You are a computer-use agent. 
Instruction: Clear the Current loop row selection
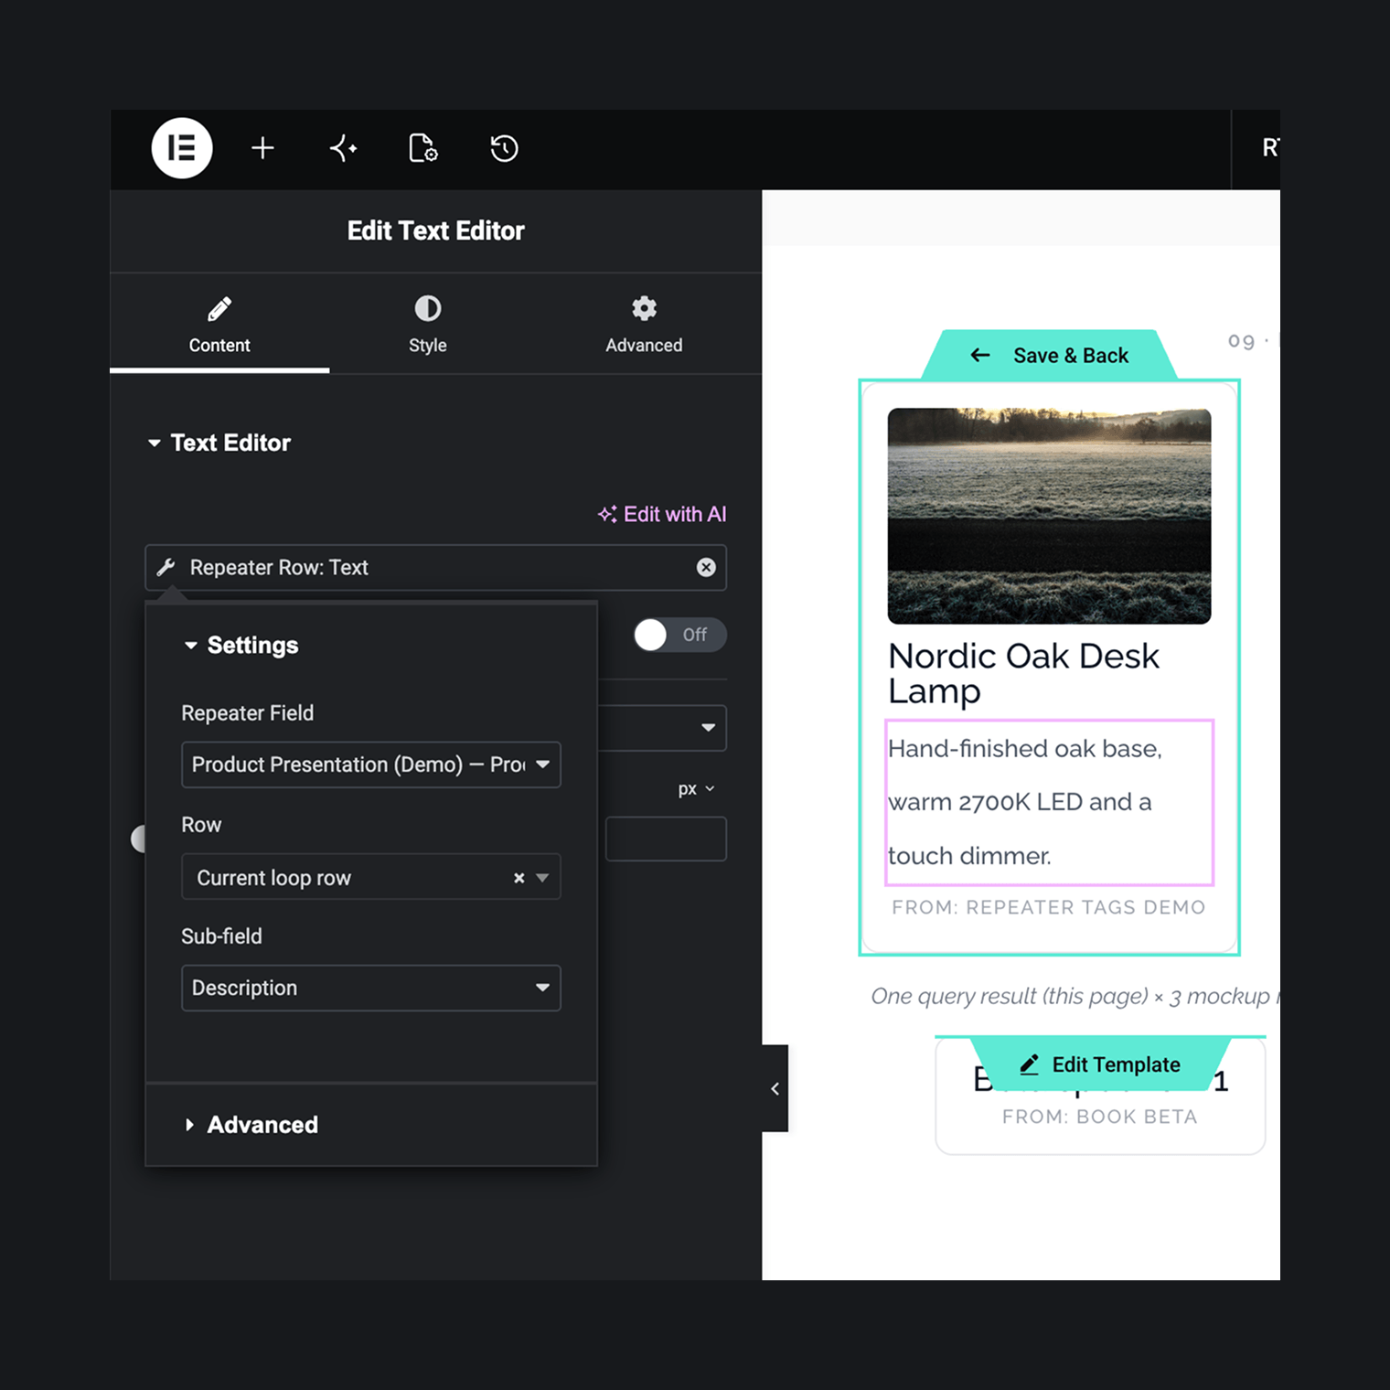pos(519,878)
